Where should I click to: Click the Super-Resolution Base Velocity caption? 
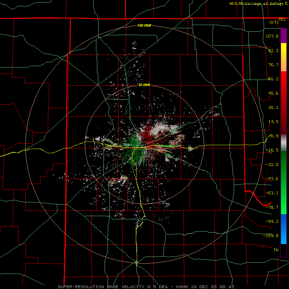pyautogui.click(x=146, y=287)
